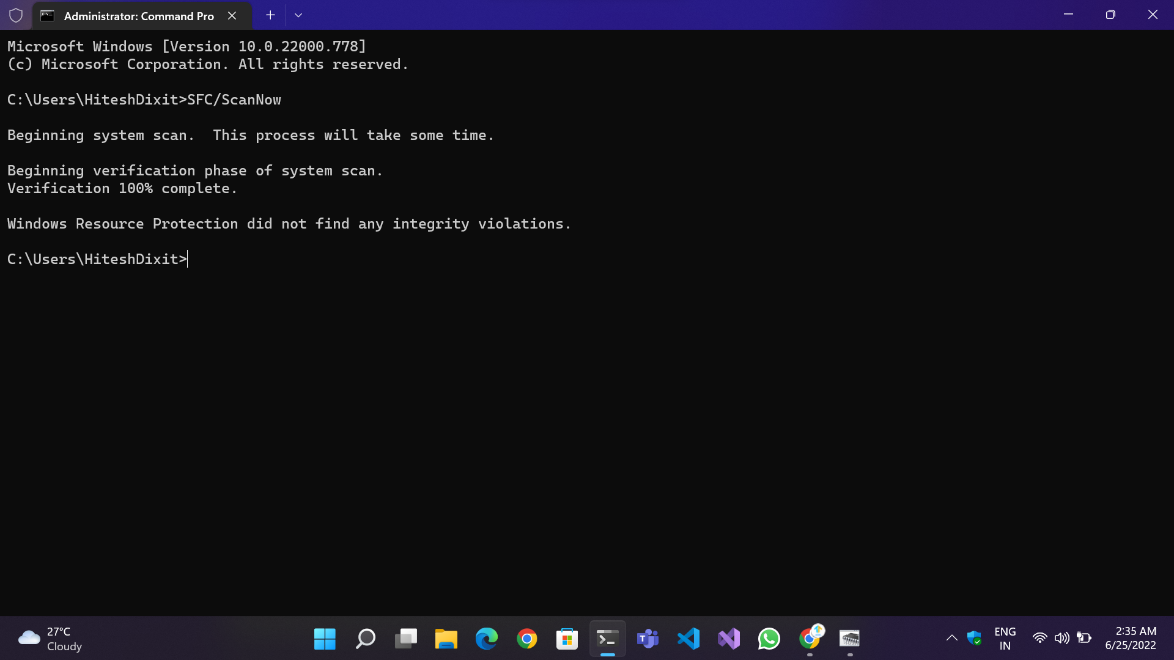Switch ENG IN input language
Viewport: 1174px width, 660px height.
[1005, 639]
